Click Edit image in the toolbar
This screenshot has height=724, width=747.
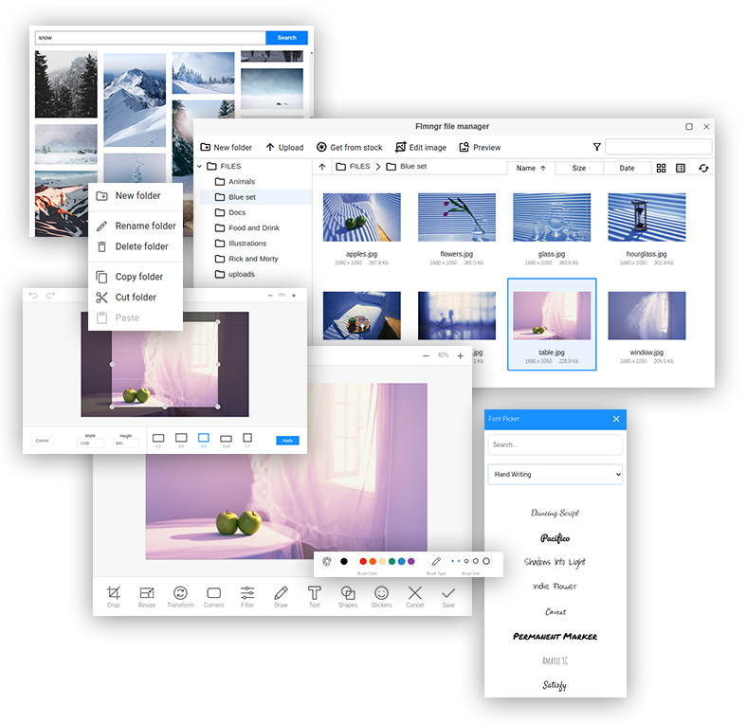coord(421,147)
